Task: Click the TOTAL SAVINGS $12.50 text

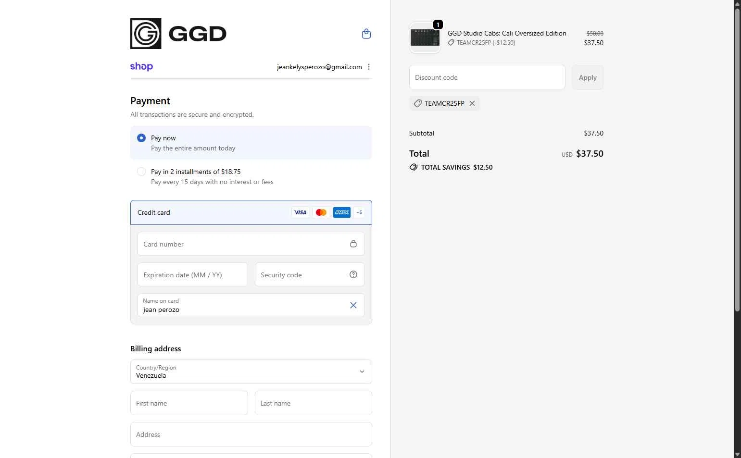Action: click(x=457, y=167)
